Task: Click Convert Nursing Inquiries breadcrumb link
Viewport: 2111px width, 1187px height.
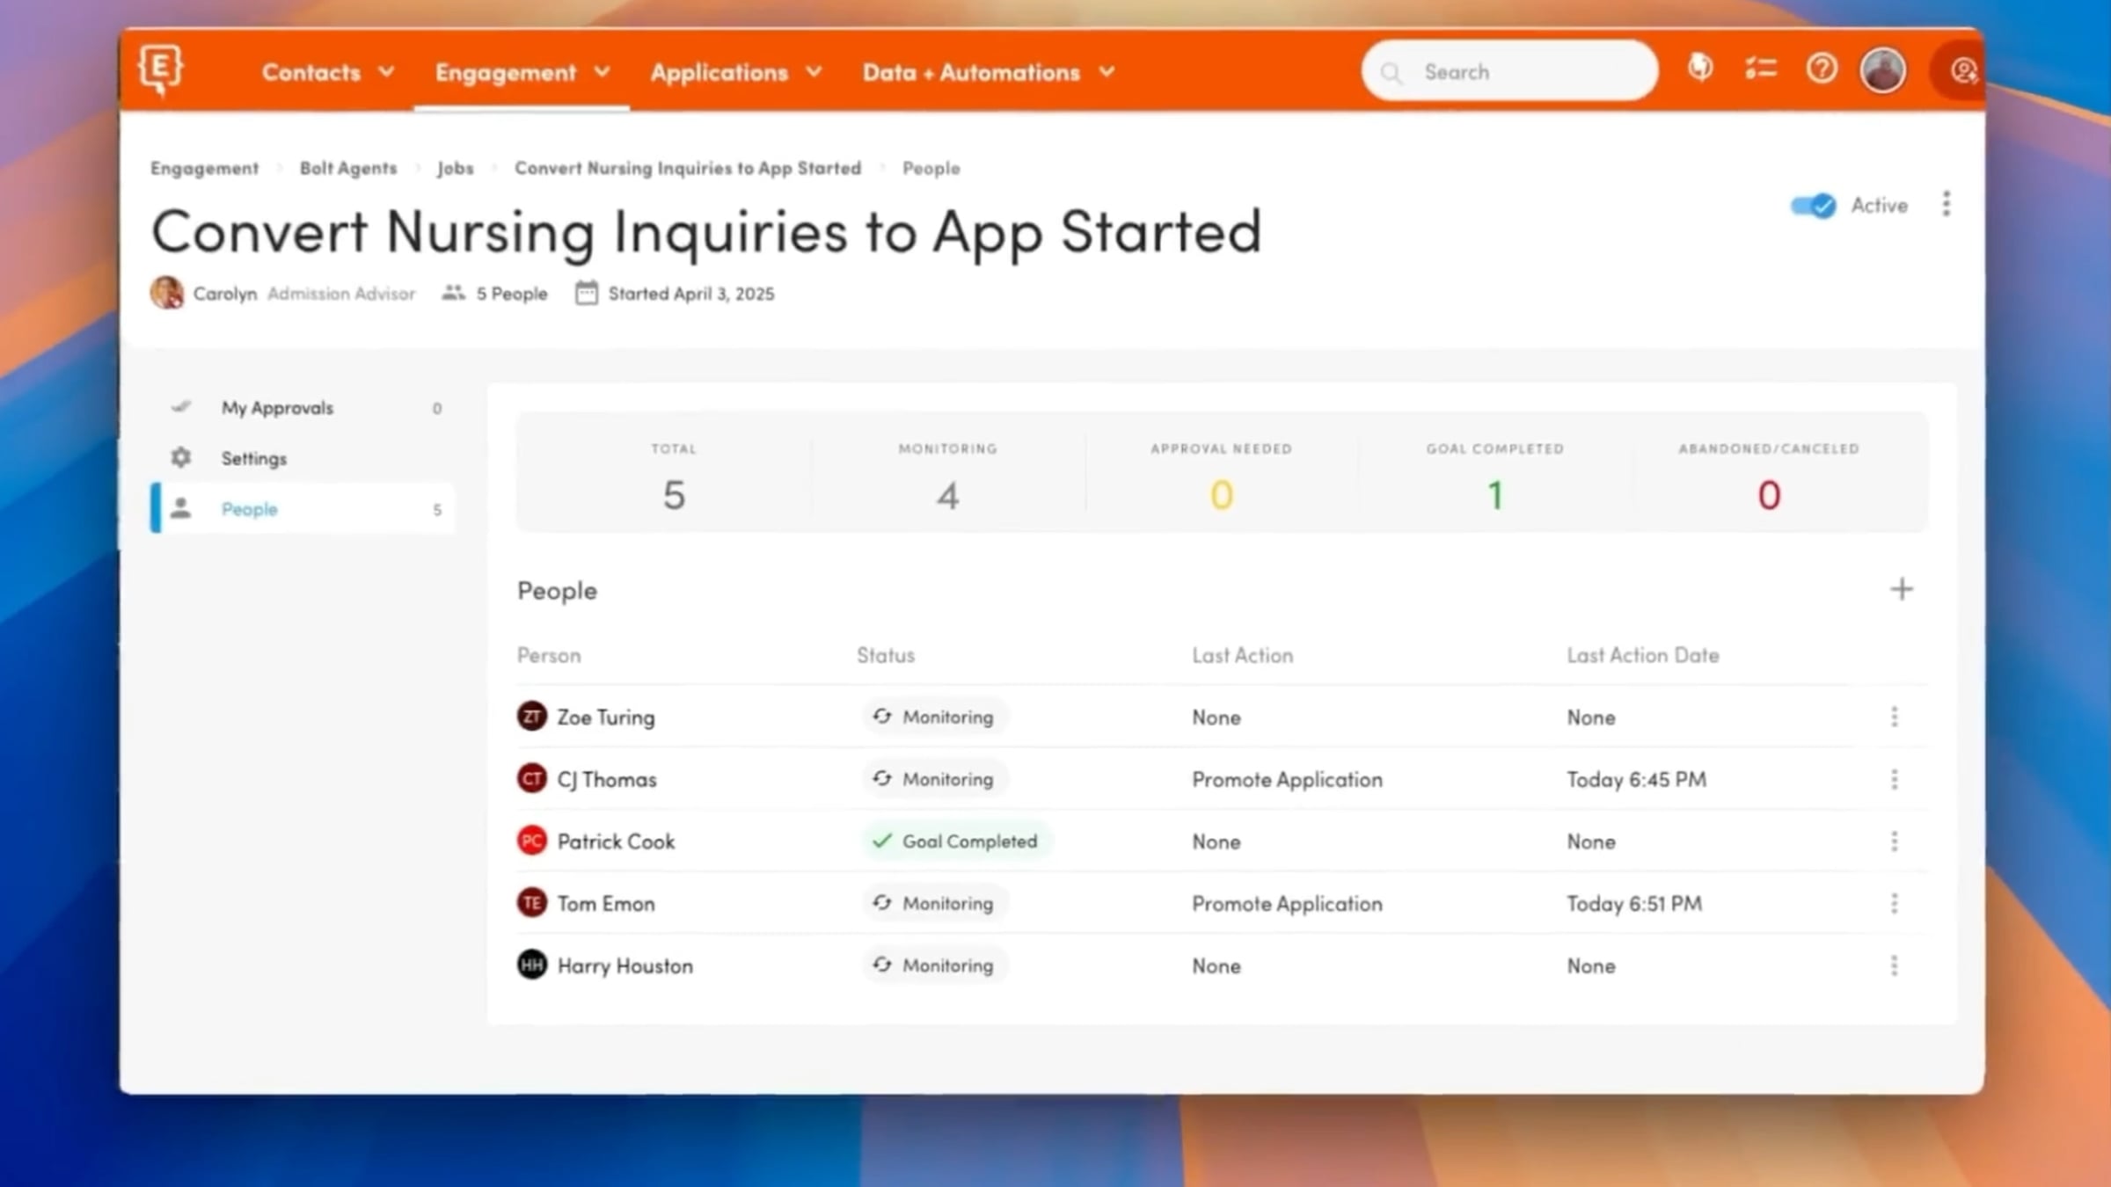Action: pyautogui.click(x=688, y=168)
